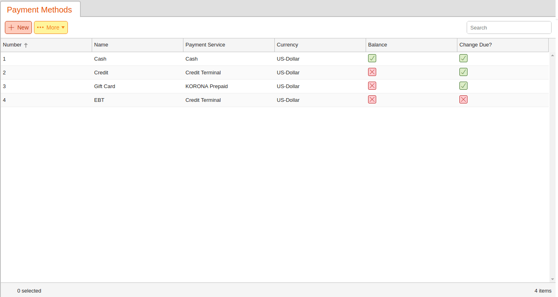Sort by the Payment Service column header
558x297 pixels.
(229, 45)
